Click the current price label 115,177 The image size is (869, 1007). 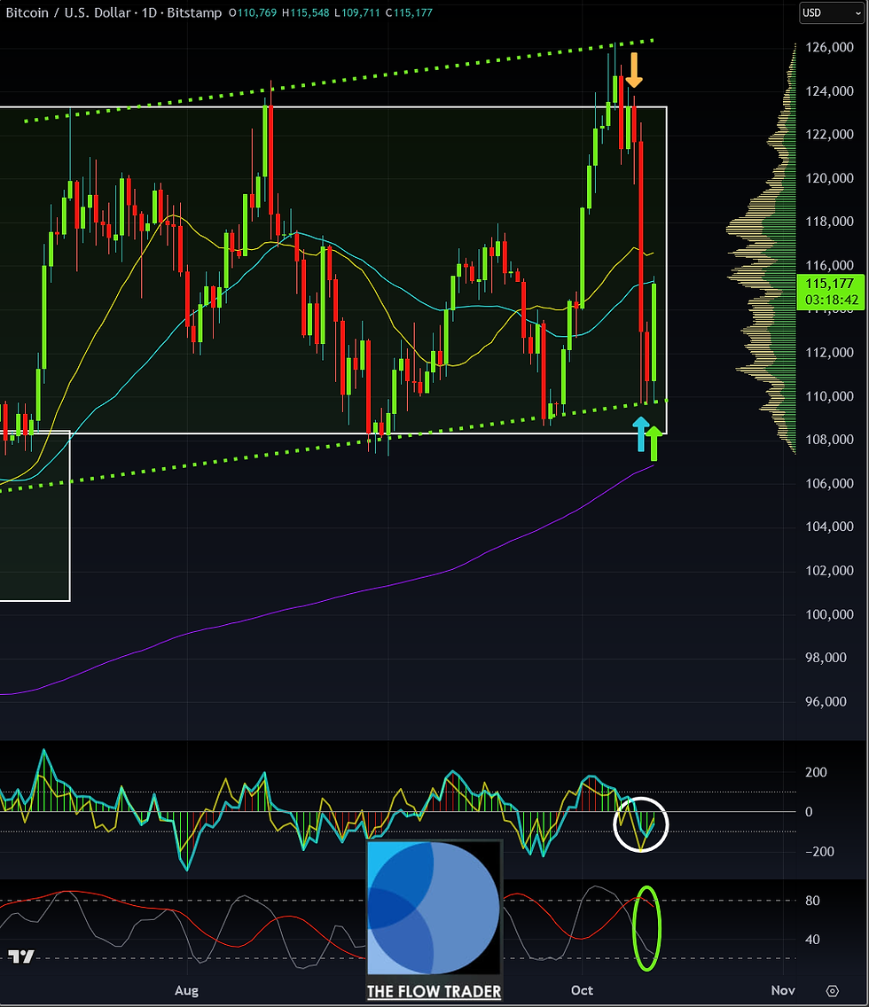coord(829,284)
